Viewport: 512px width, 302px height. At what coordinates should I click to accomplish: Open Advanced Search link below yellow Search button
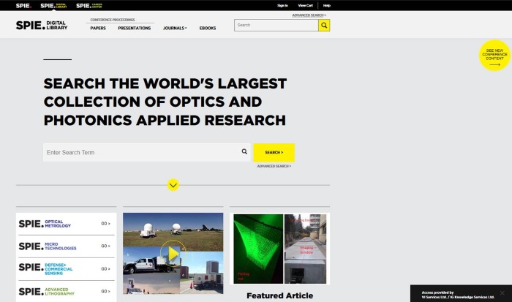pos(274,166)
